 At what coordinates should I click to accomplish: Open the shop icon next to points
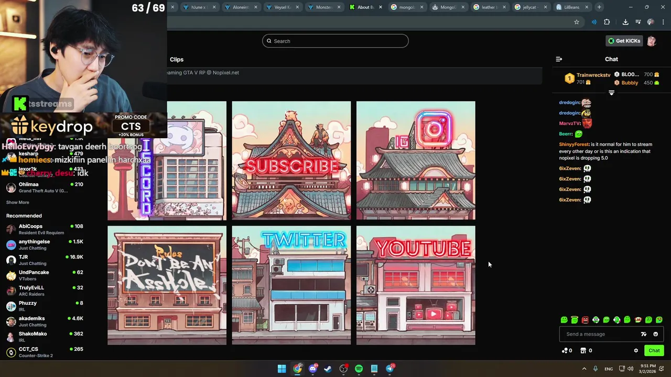click(583, 351)
